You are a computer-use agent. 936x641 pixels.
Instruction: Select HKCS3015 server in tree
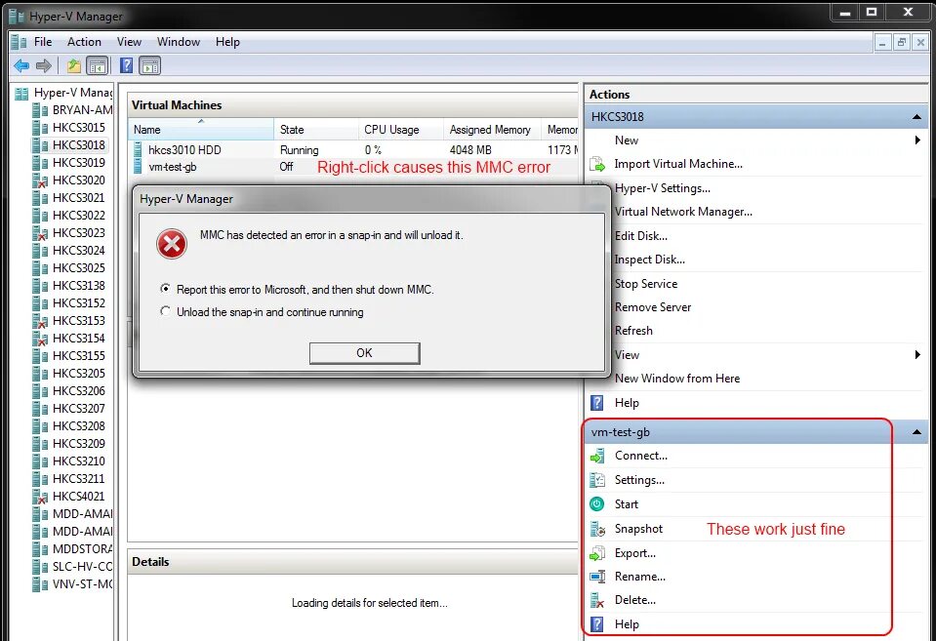pos(79,128)
